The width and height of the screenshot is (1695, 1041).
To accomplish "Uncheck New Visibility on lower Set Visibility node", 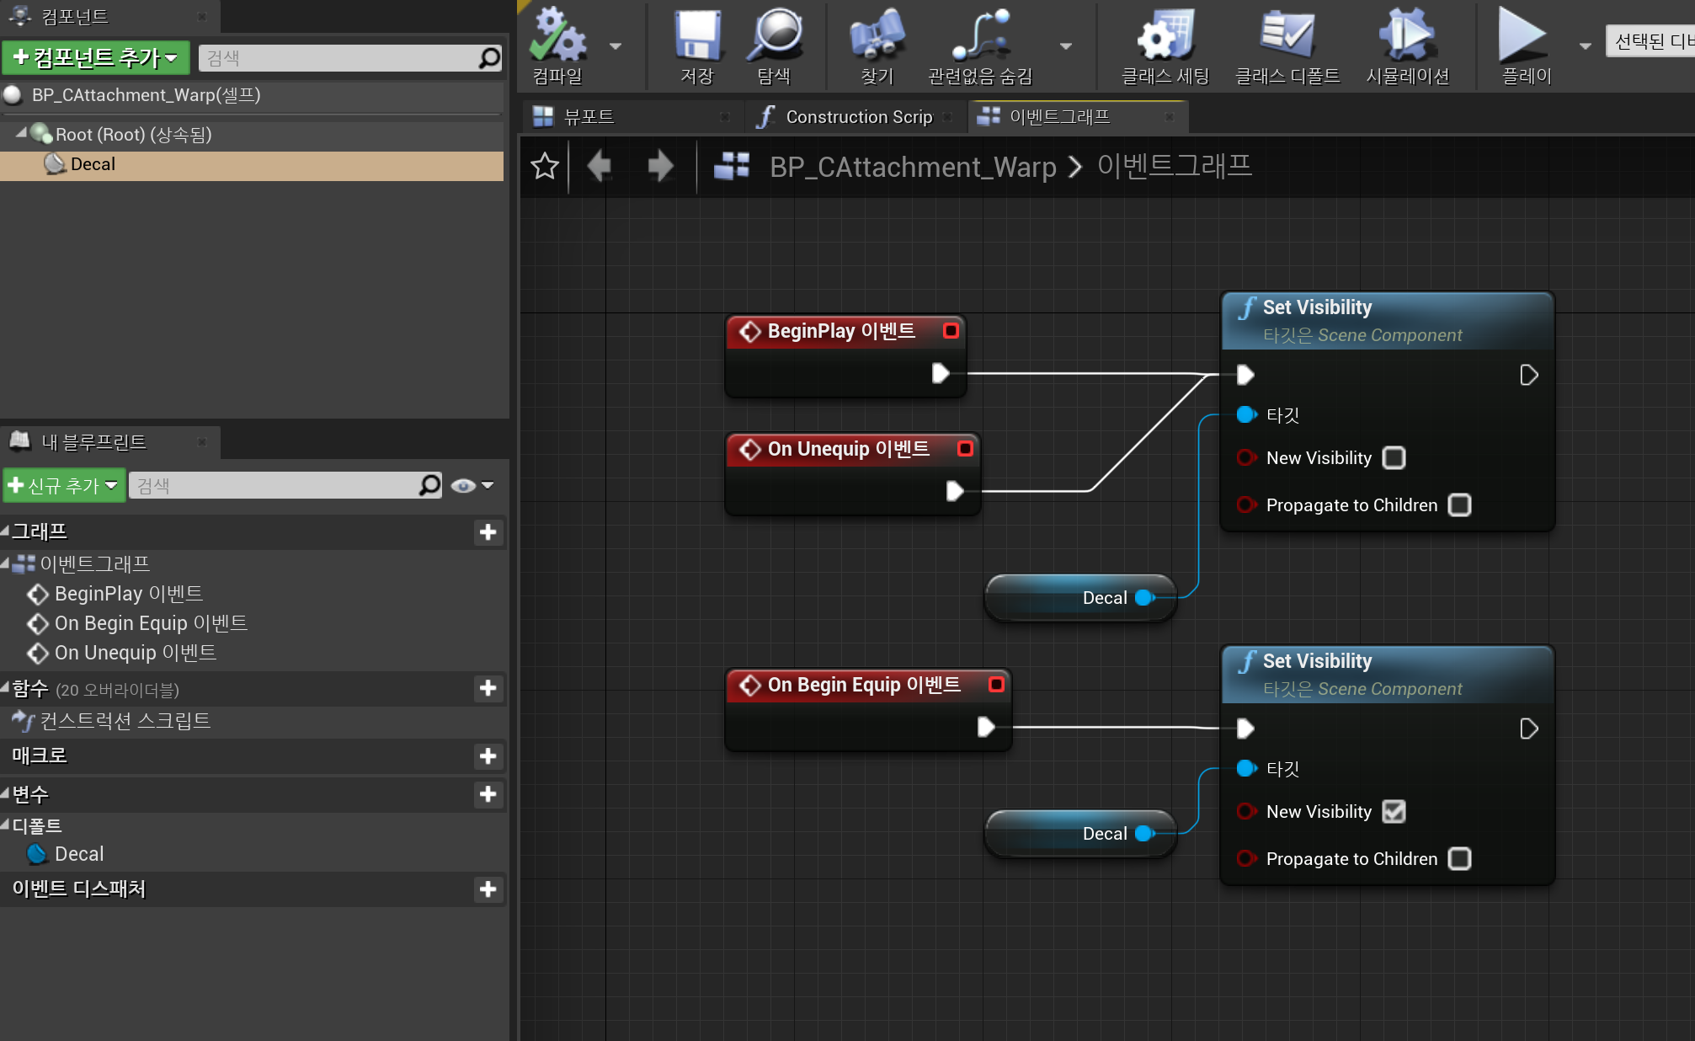I will [1394, 812].
